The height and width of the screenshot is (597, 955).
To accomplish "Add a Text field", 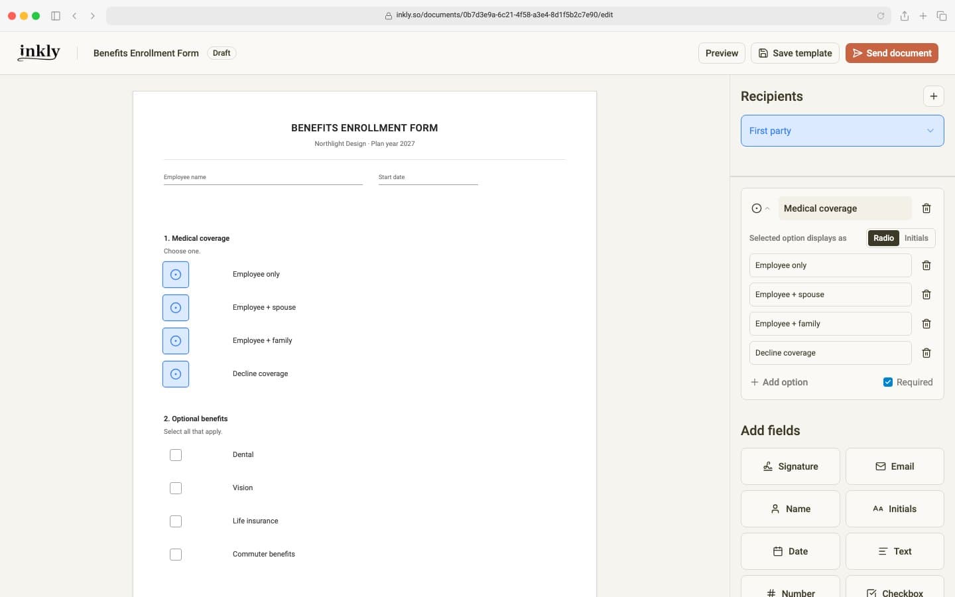I will [x=895, y=551].
